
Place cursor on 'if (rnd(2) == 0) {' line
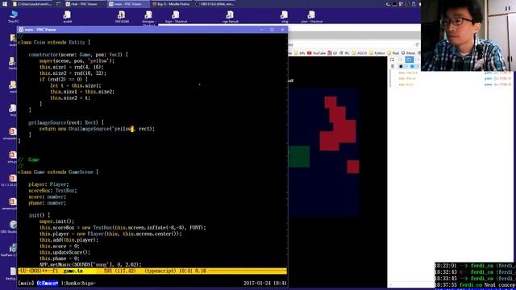click(64, 79)
